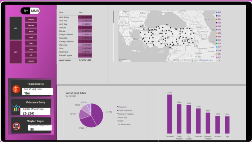
Task: Click the 1bn Sum of Satış Tutarı card
Action: click(x=37, y=91)
